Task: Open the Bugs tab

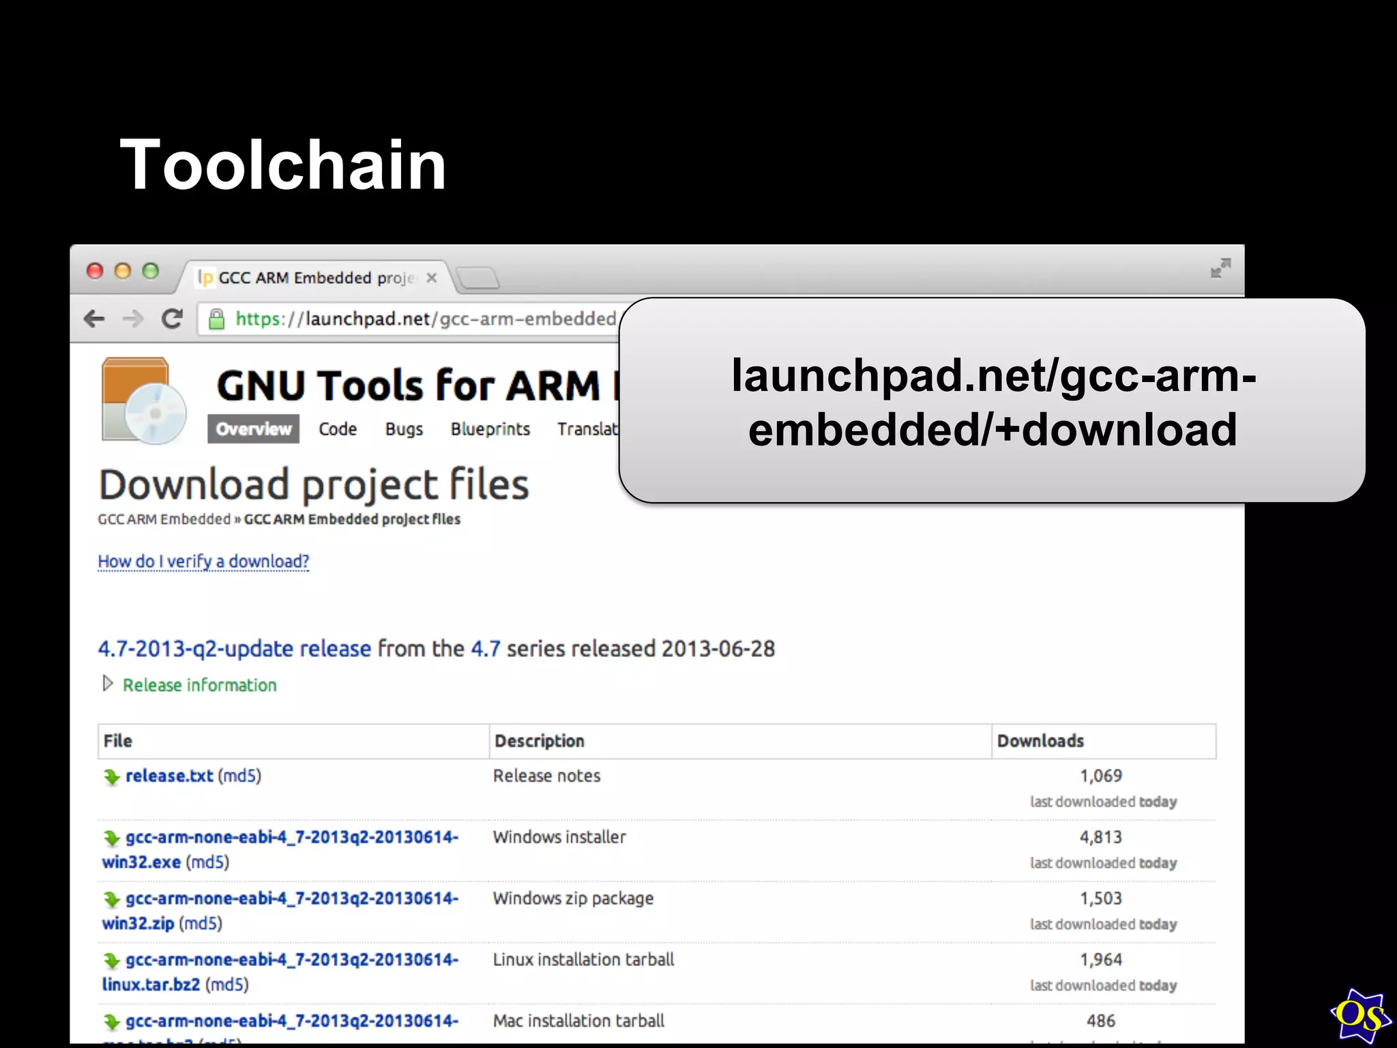Action: click(x=404, y=429)
